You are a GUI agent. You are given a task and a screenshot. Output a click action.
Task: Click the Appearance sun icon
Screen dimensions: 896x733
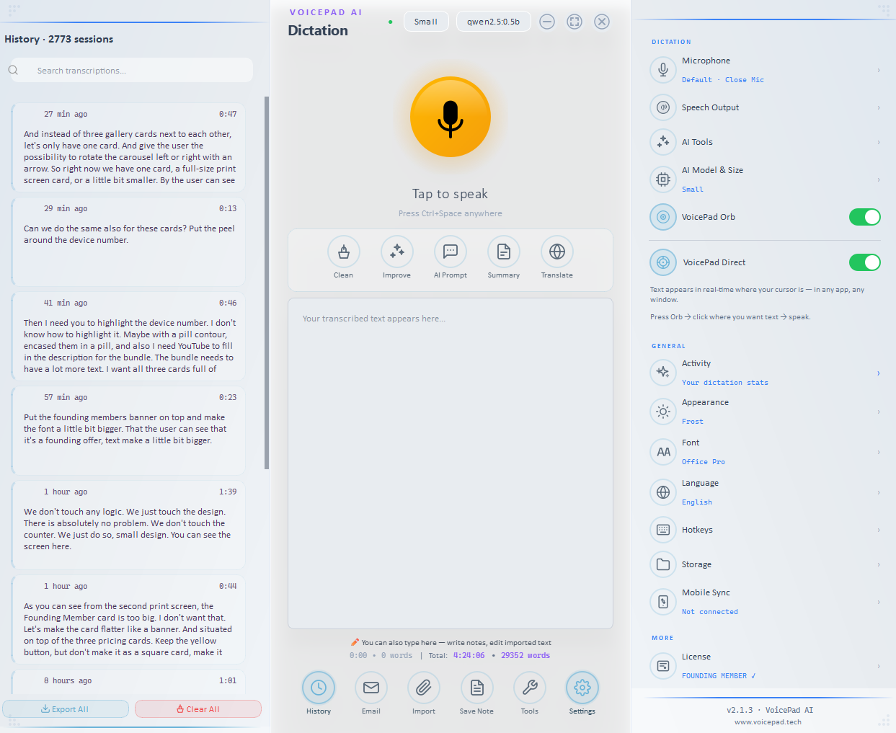click(663, 412)
